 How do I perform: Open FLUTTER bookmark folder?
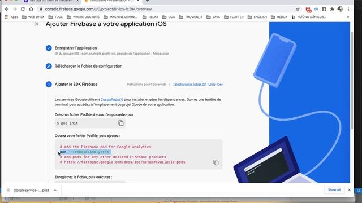pos(234,17)
